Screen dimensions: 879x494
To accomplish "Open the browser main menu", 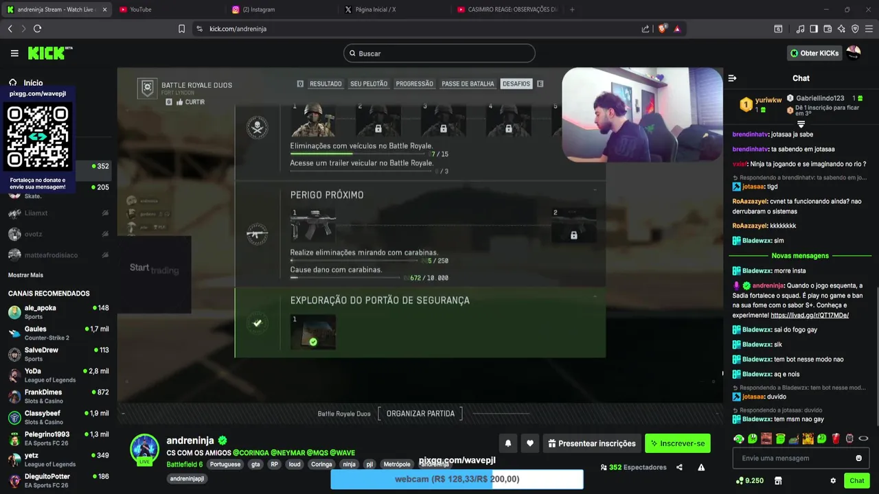I will (x=869, y=29).
